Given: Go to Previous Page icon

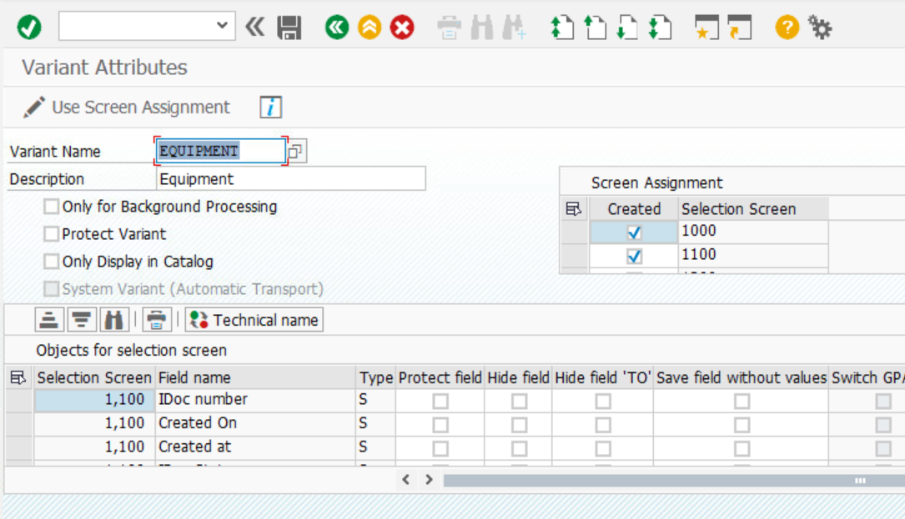Looking at the screenshot, I should coord(595,27).
